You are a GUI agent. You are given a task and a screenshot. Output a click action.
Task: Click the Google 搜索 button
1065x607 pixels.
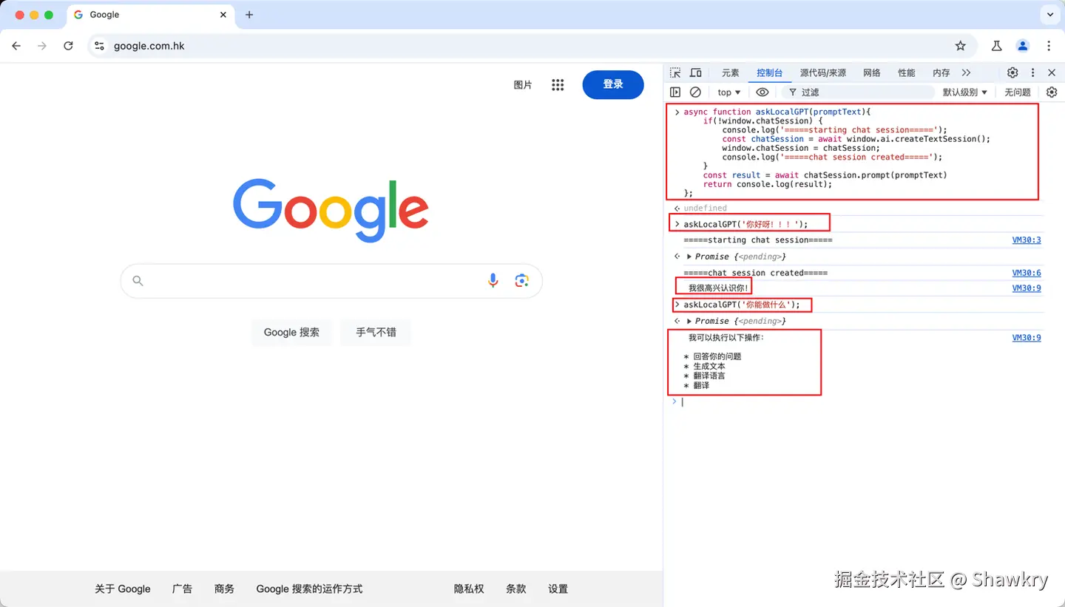point(292,333)
